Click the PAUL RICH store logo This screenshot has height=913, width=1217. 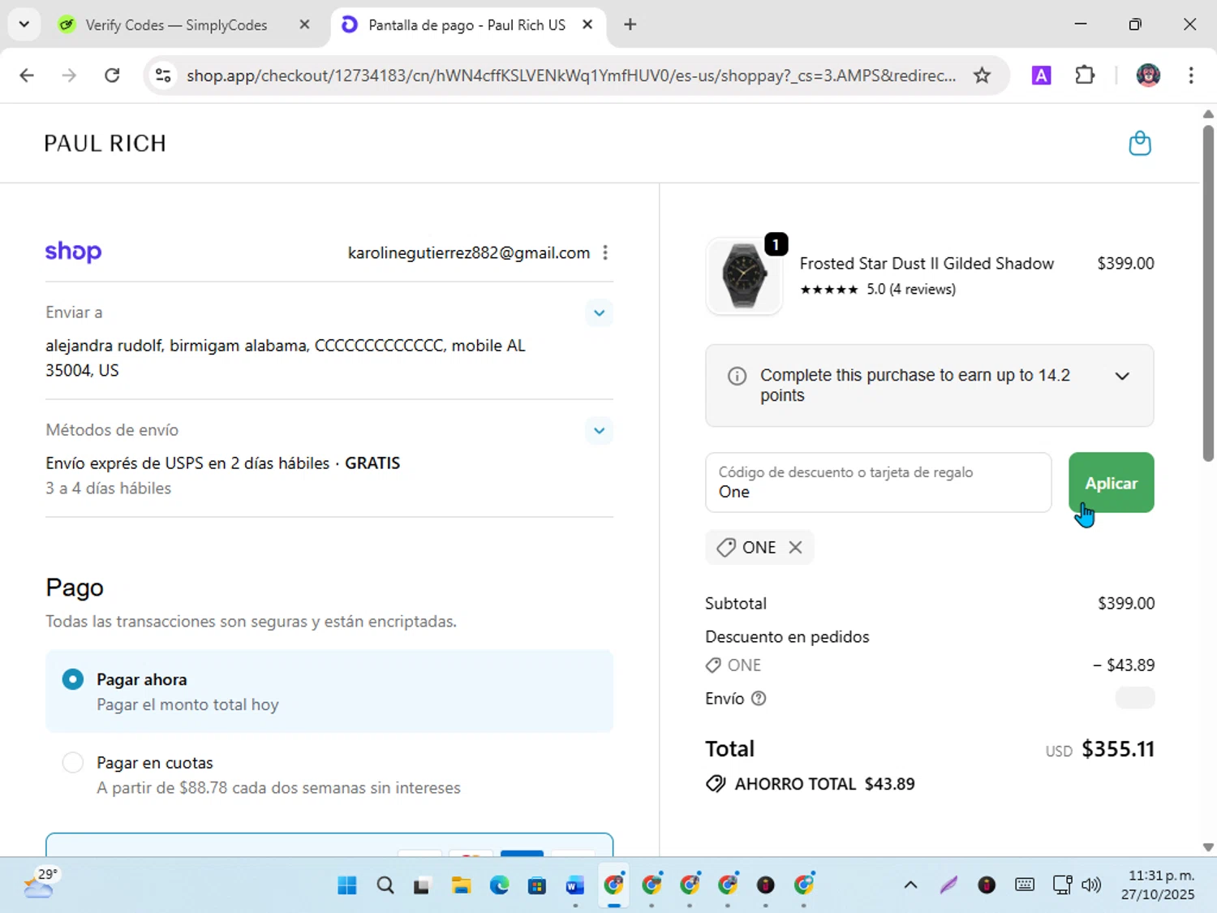coord(105,144)
